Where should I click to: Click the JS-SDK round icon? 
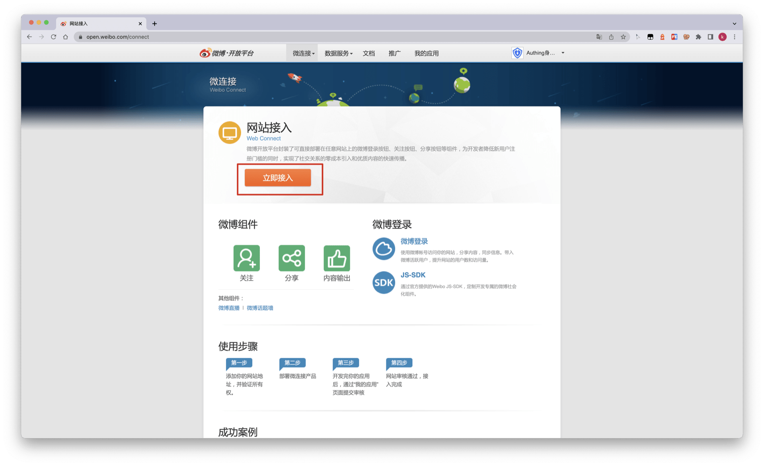click(384, 283)
